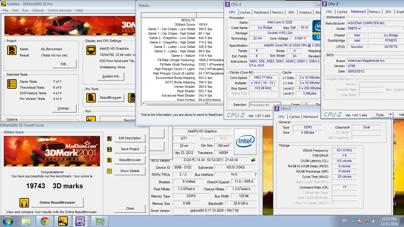Click the Online ResultBrowser button
The image size is (404, 227).
(x=57, y=202)
